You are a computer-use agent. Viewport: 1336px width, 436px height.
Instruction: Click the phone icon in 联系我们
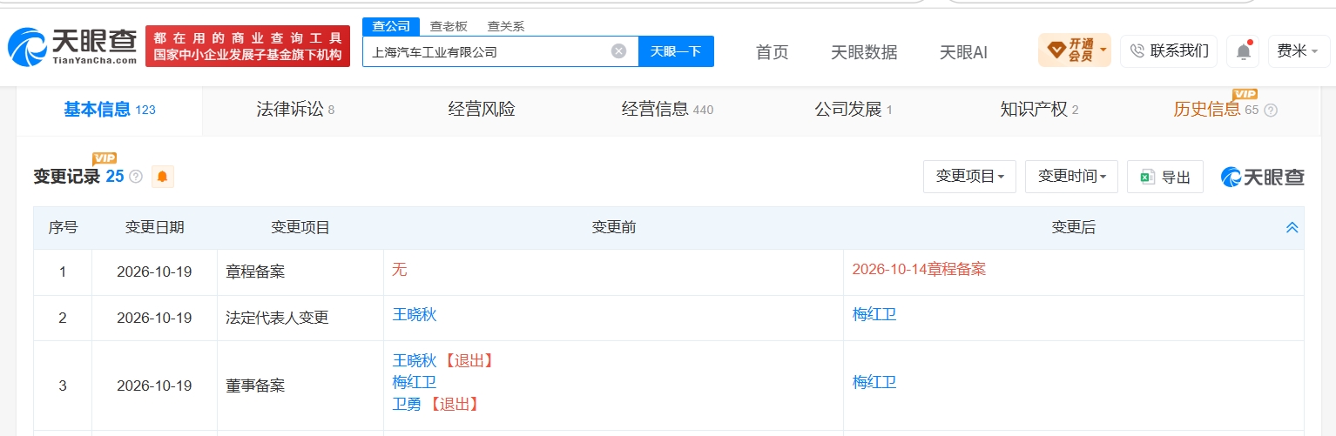click(1137, 51)
